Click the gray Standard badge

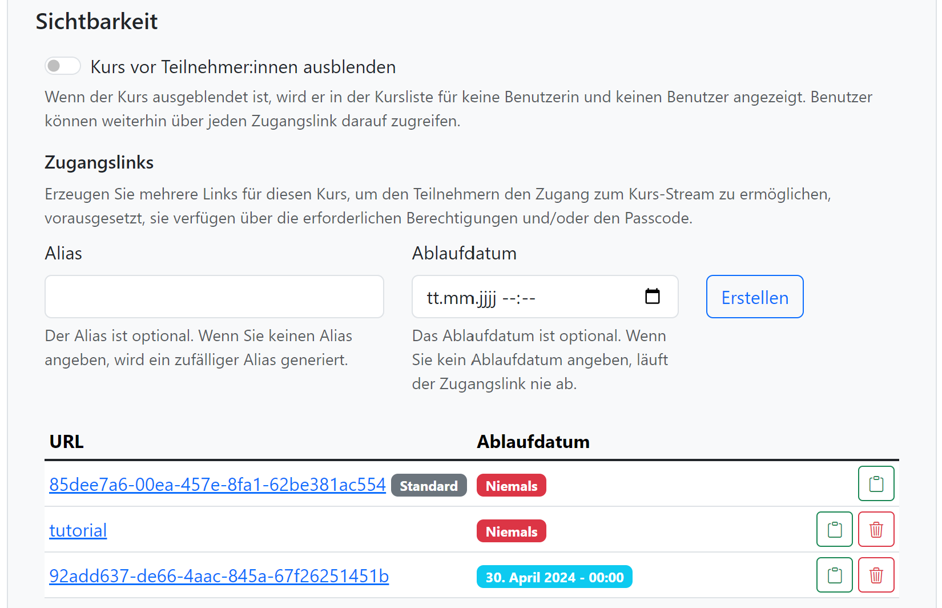point(429,486)
